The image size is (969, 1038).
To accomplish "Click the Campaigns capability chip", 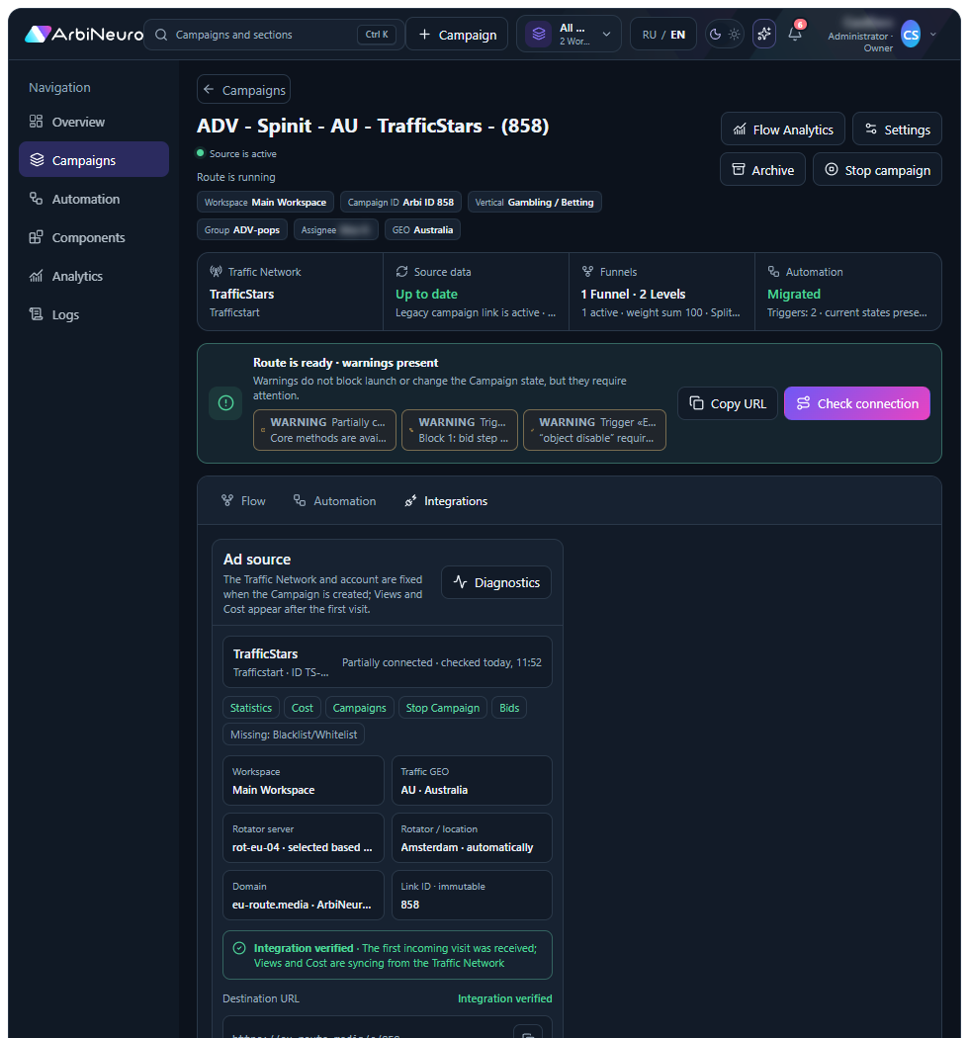I will click(x=360, y=708).
